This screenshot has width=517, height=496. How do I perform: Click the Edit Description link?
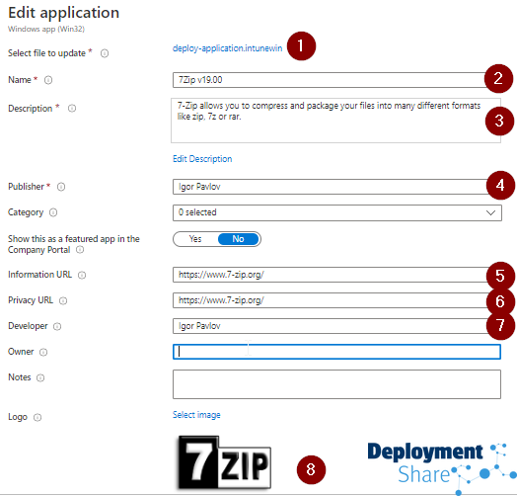coord(202,159)
